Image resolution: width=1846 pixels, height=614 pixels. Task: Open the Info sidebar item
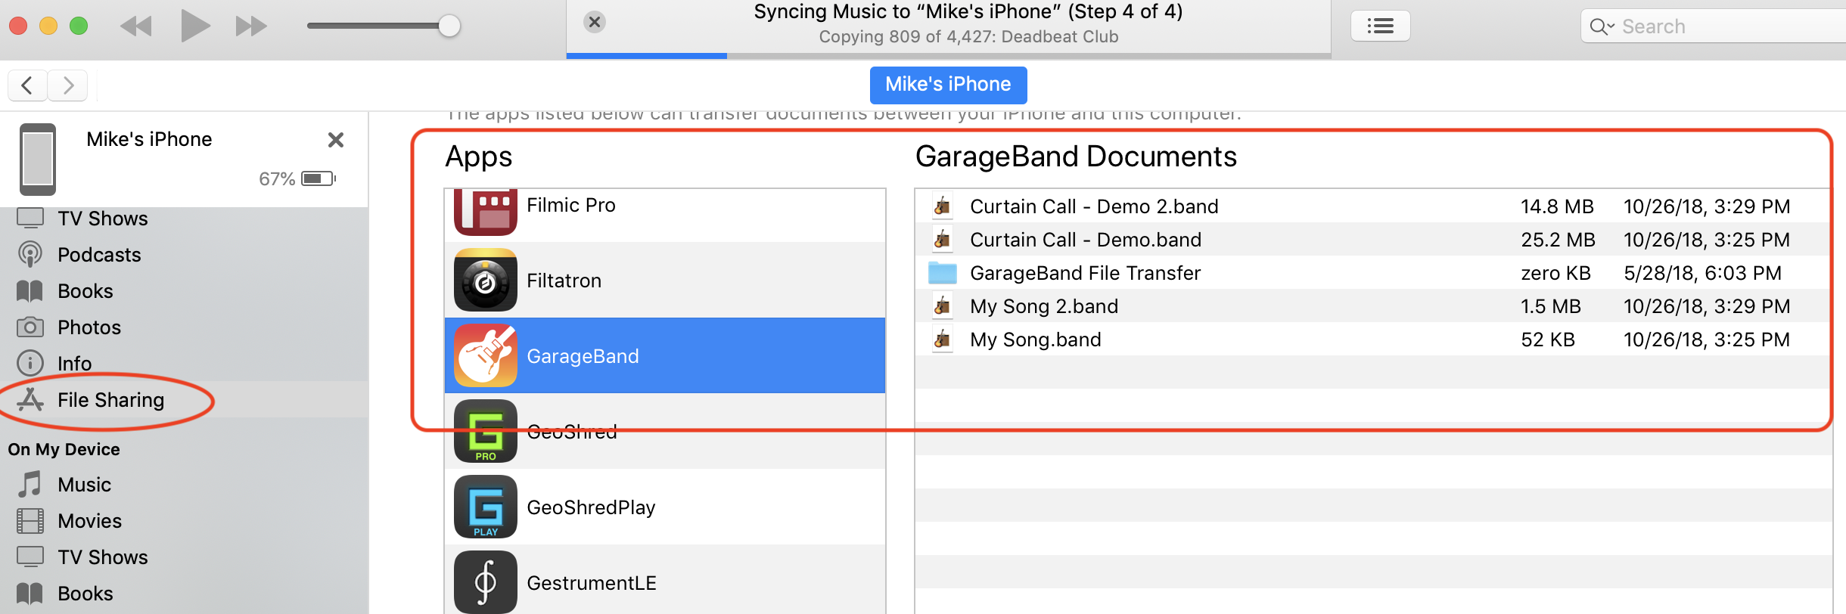point(184,363)
